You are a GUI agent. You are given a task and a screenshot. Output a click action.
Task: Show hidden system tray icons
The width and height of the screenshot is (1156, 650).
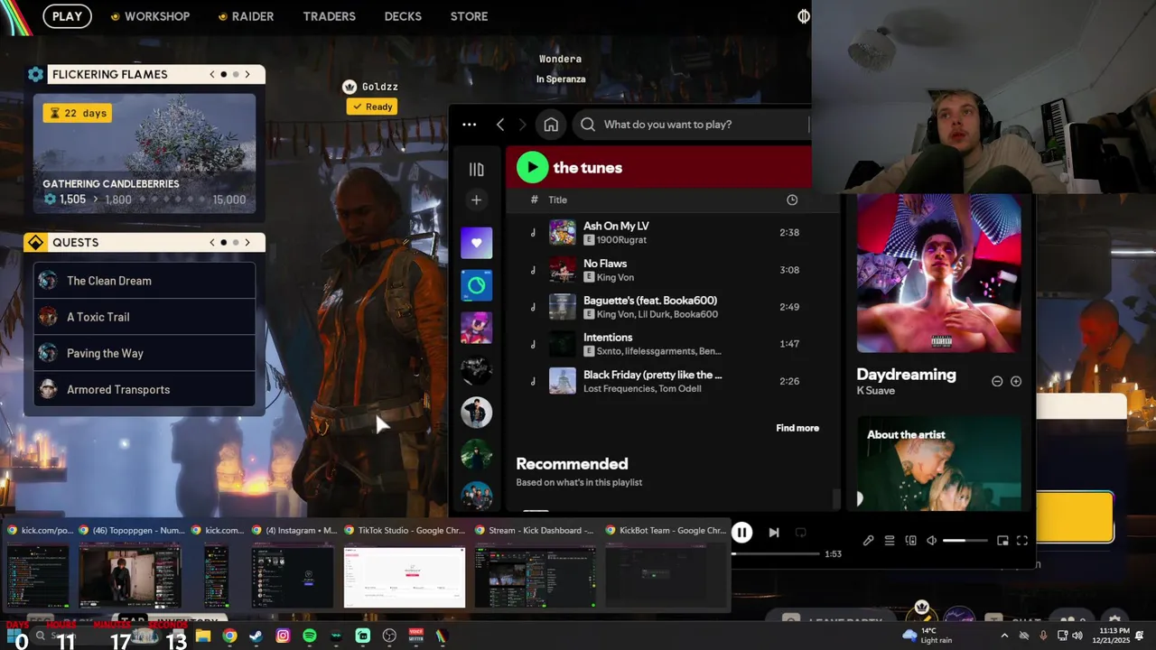(1004, 636)
